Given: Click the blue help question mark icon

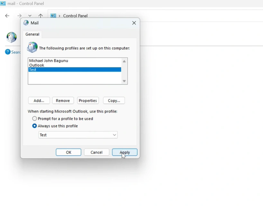Looking at the screenshot, I should (8, 52).
